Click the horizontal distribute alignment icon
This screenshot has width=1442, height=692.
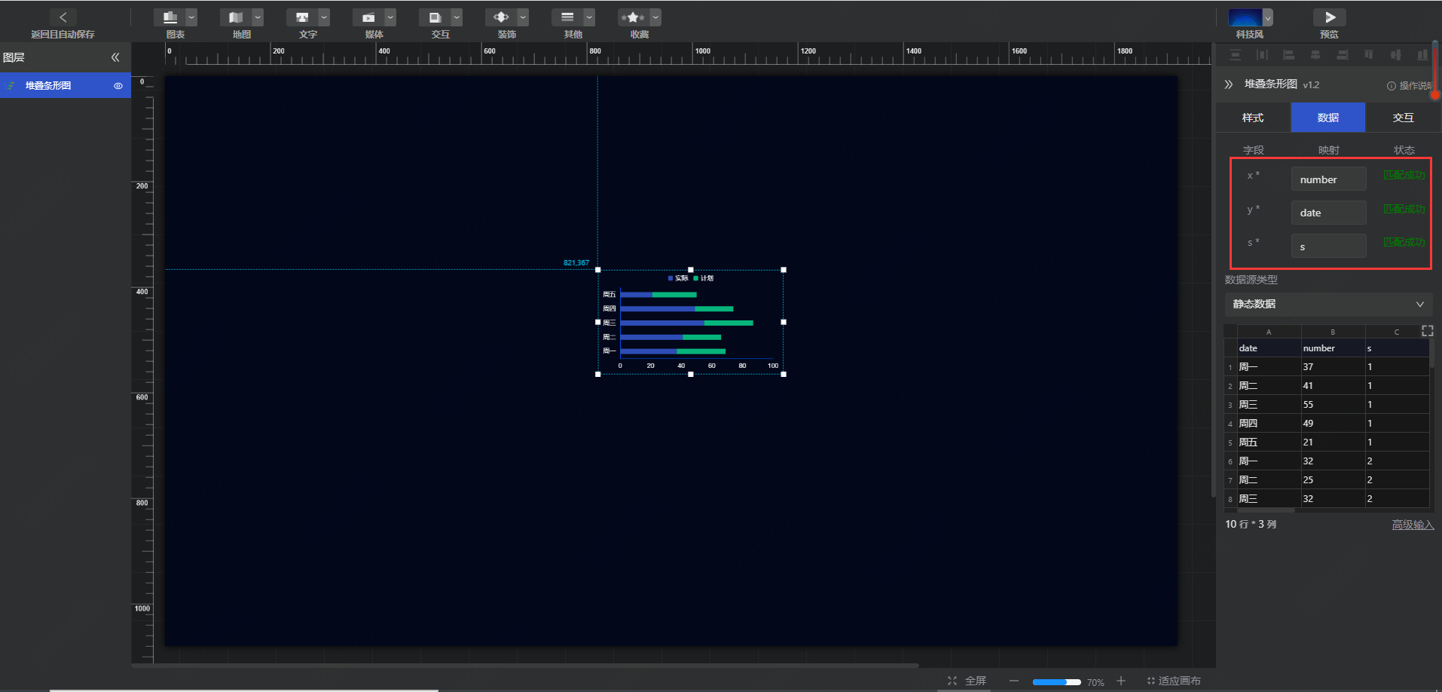click(1262, 55)
